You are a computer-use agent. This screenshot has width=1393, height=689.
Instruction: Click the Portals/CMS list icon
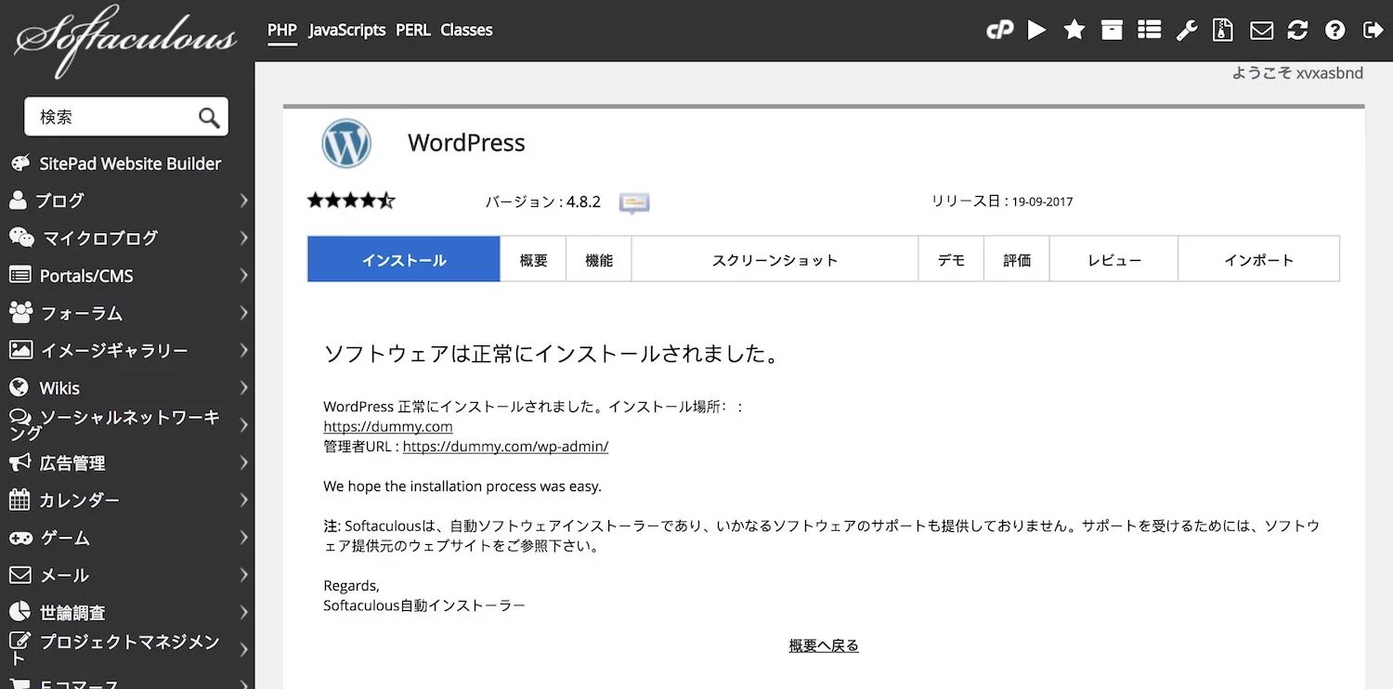(20, 275)
